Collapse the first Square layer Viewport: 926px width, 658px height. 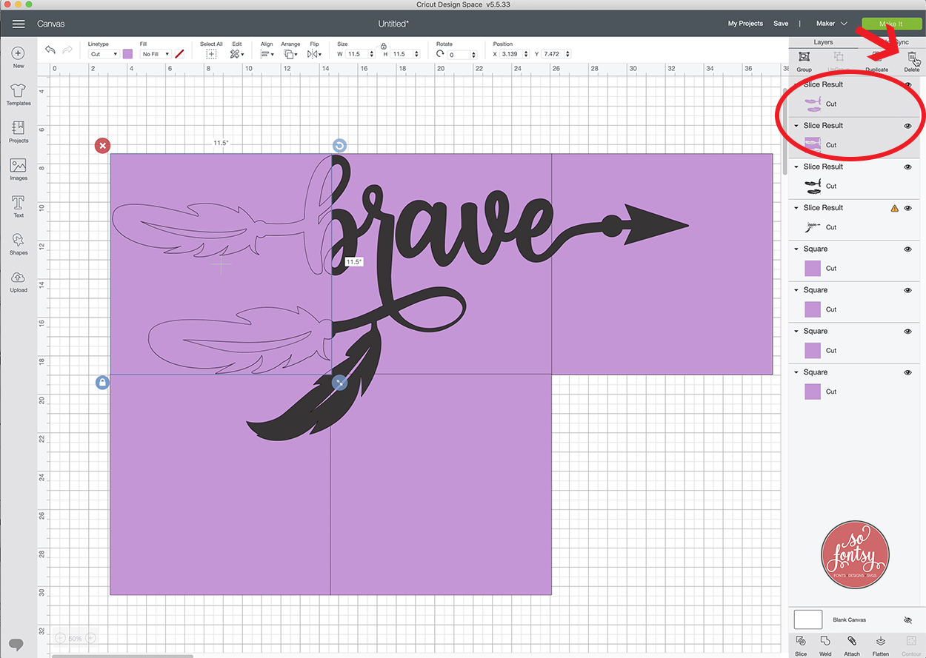coord(796,249)
